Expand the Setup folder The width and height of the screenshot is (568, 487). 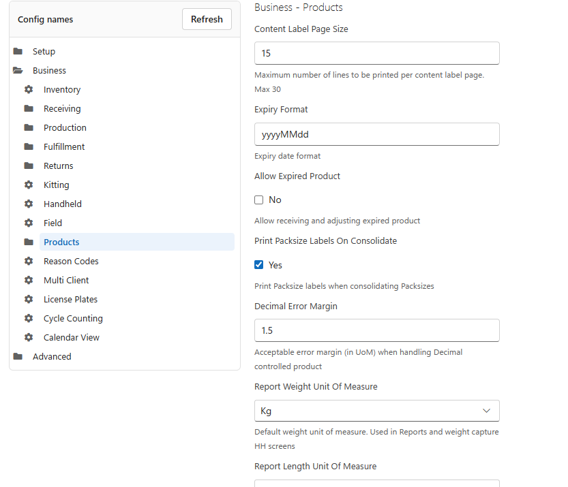[18, 51]
